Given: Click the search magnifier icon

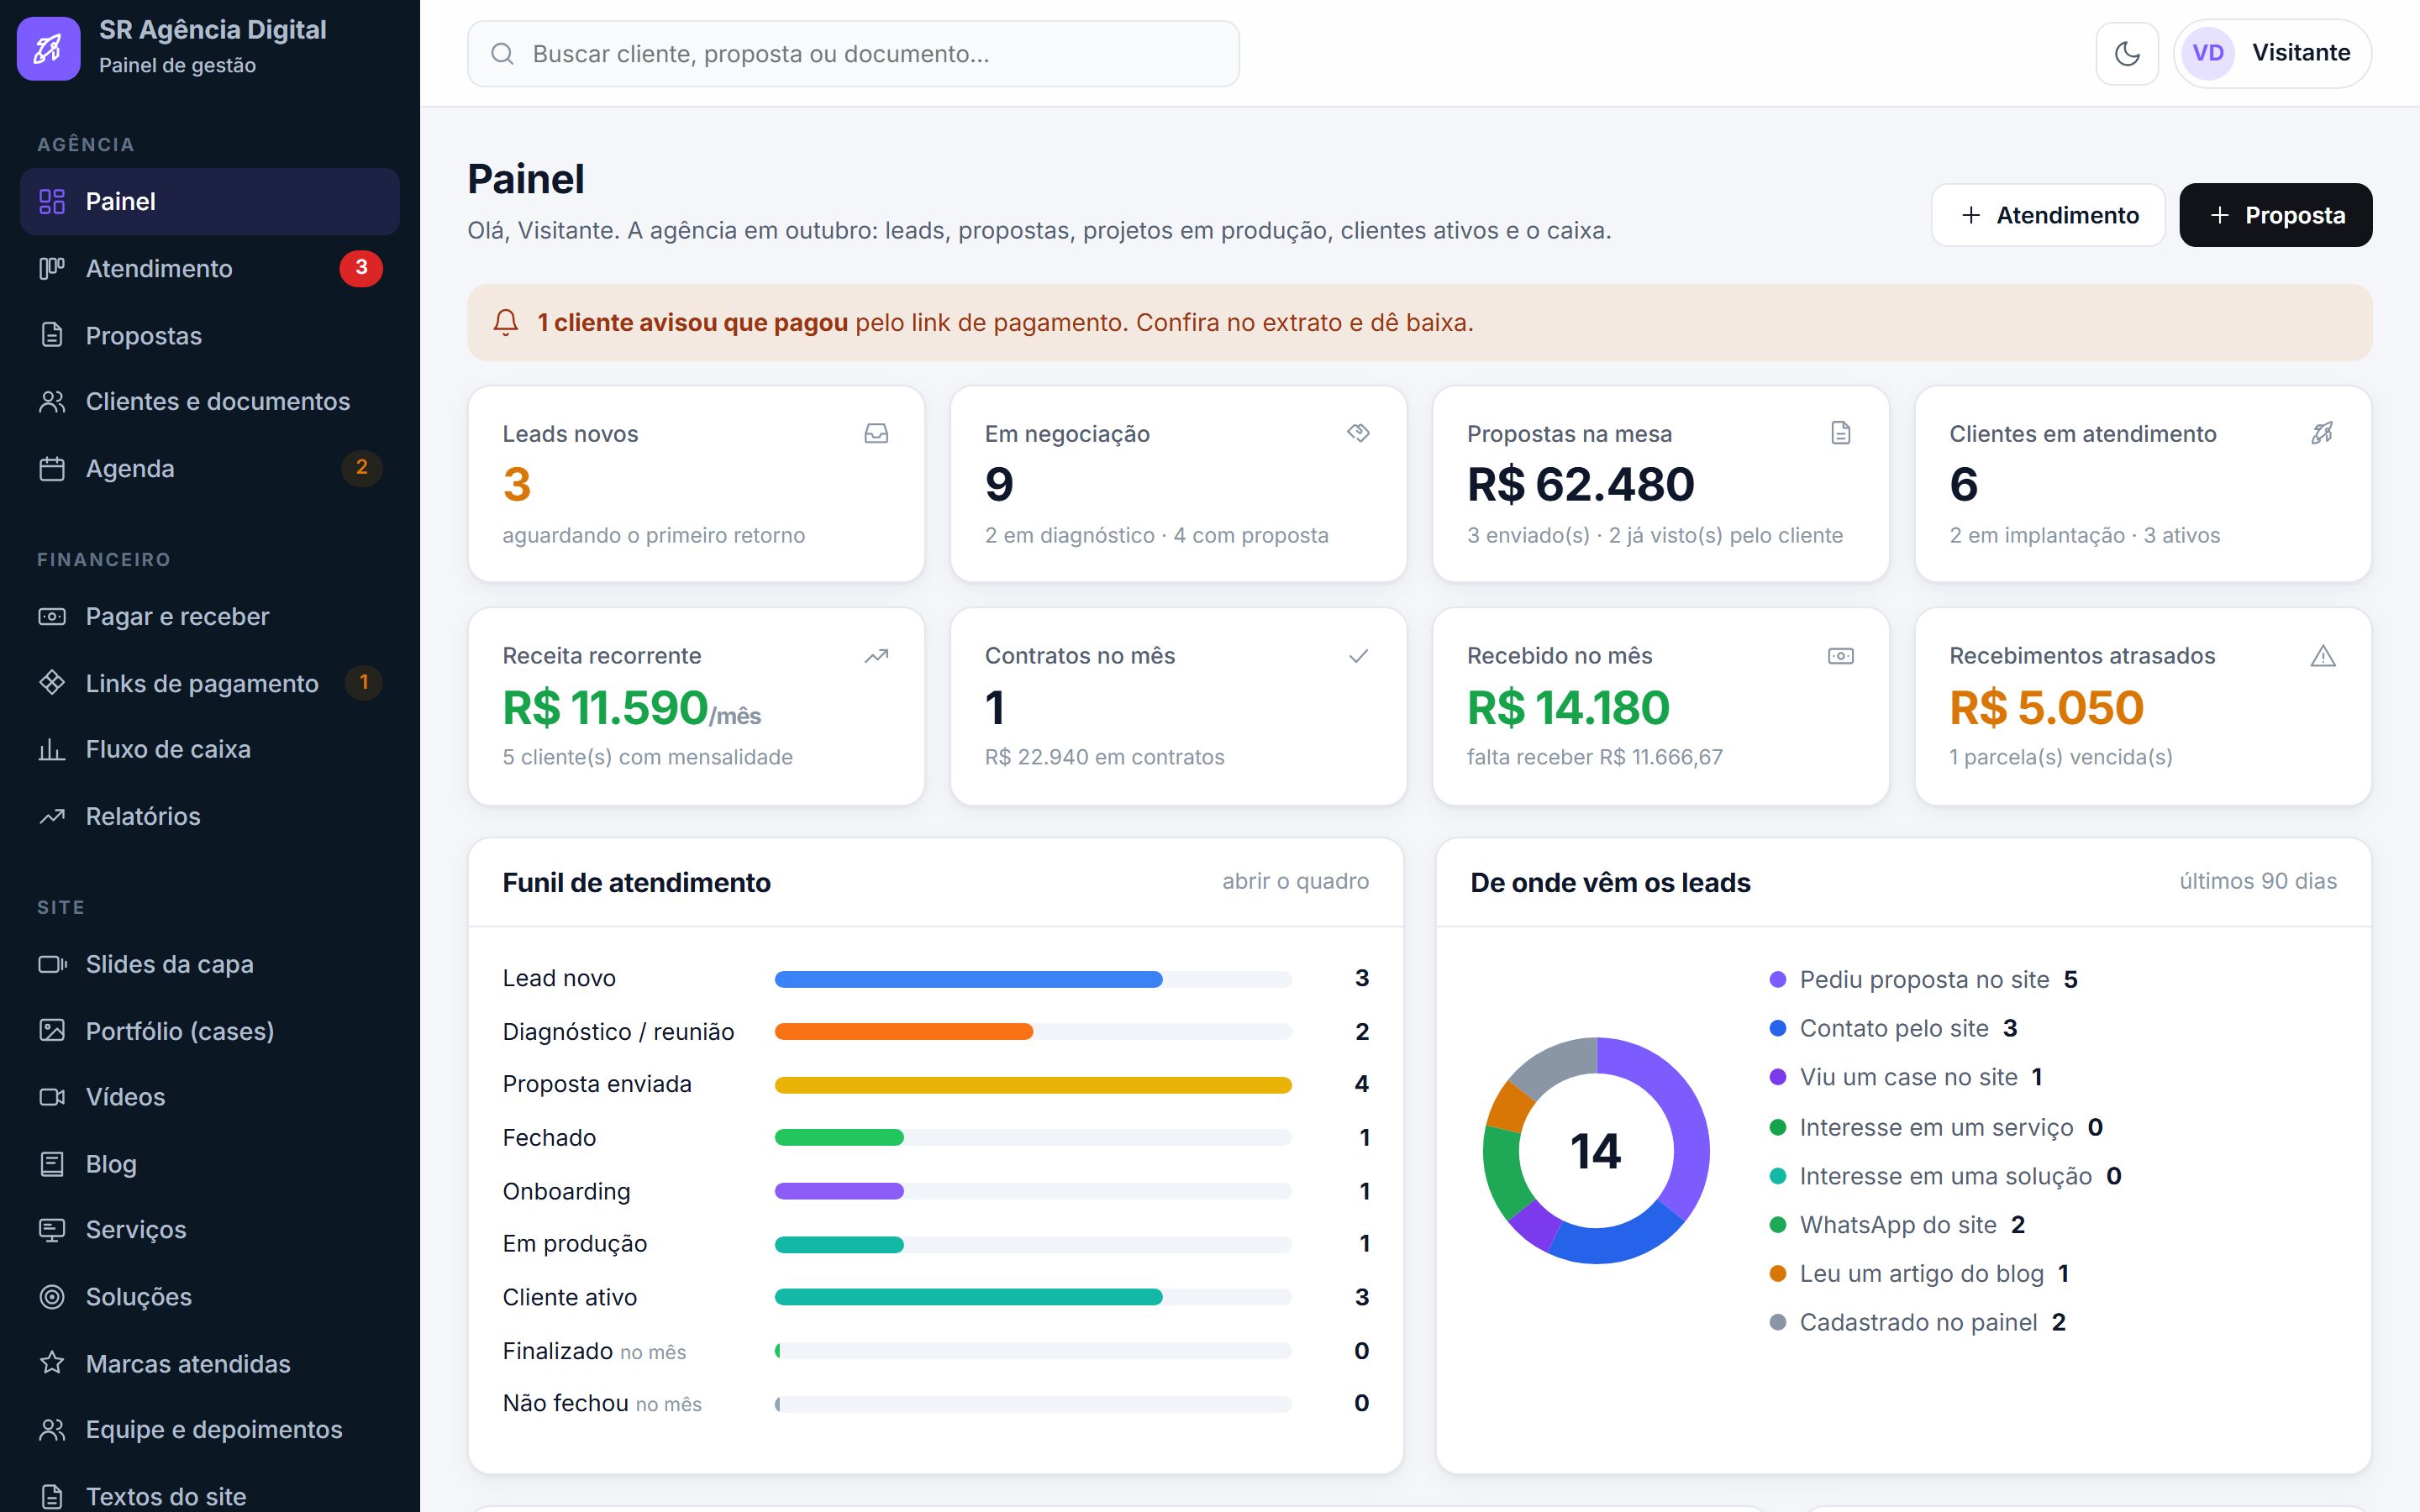Looking at the screenshot, I should point(503,54).
